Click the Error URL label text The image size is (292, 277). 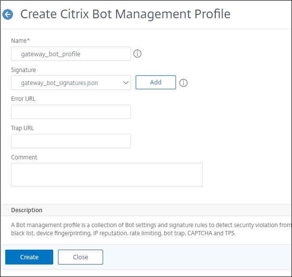[x=23, y=99]
